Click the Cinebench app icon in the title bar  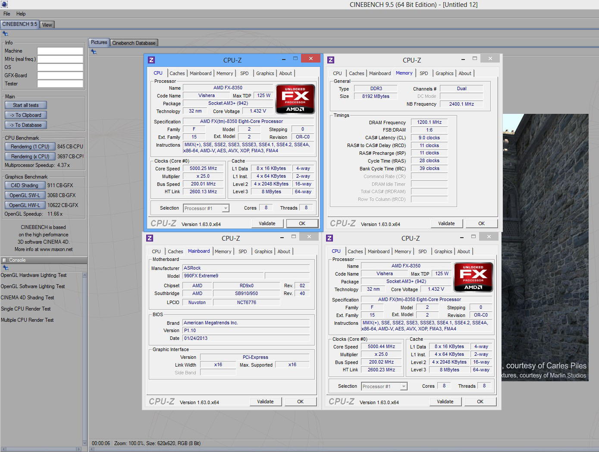coord(4,4)
